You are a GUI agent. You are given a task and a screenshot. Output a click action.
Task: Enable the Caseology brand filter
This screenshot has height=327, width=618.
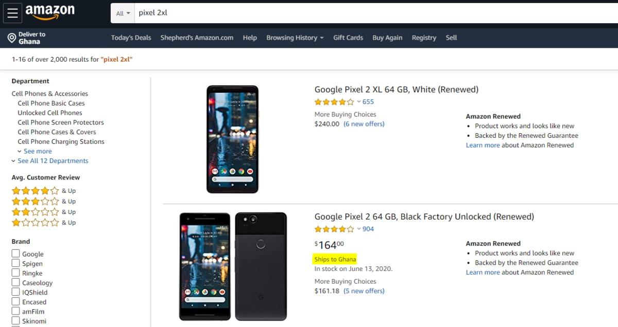click(x=16, y=282)
